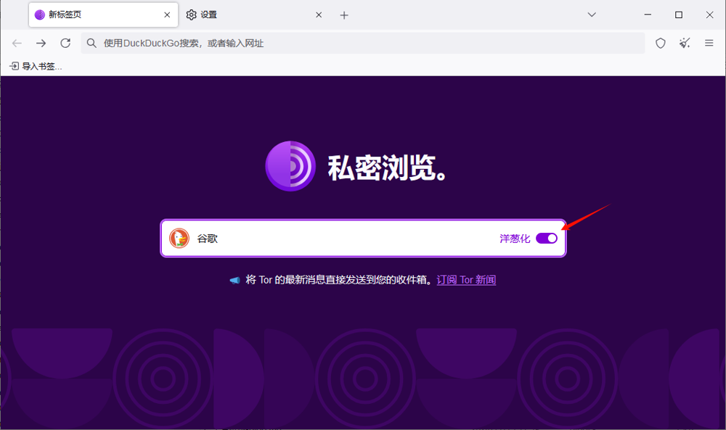Close the 新标签页 tab

click(167, 15)
